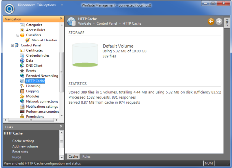This screenshot has height=168, width=232.
Task: Click the Control Panel icon
Action: 17,45
